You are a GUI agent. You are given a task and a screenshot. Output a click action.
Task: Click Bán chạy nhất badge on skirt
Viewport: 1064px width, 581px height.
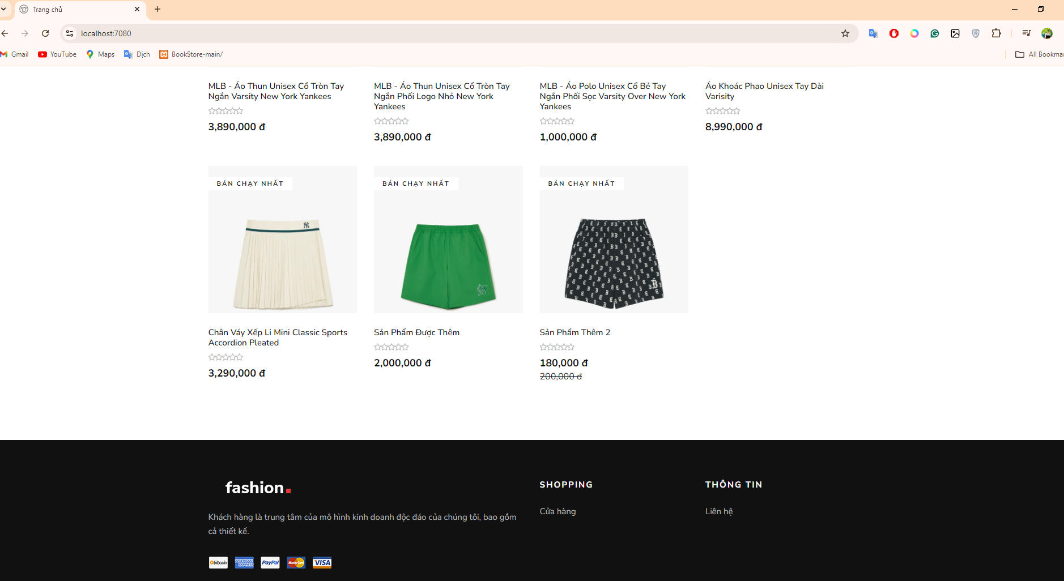(250, 183)
